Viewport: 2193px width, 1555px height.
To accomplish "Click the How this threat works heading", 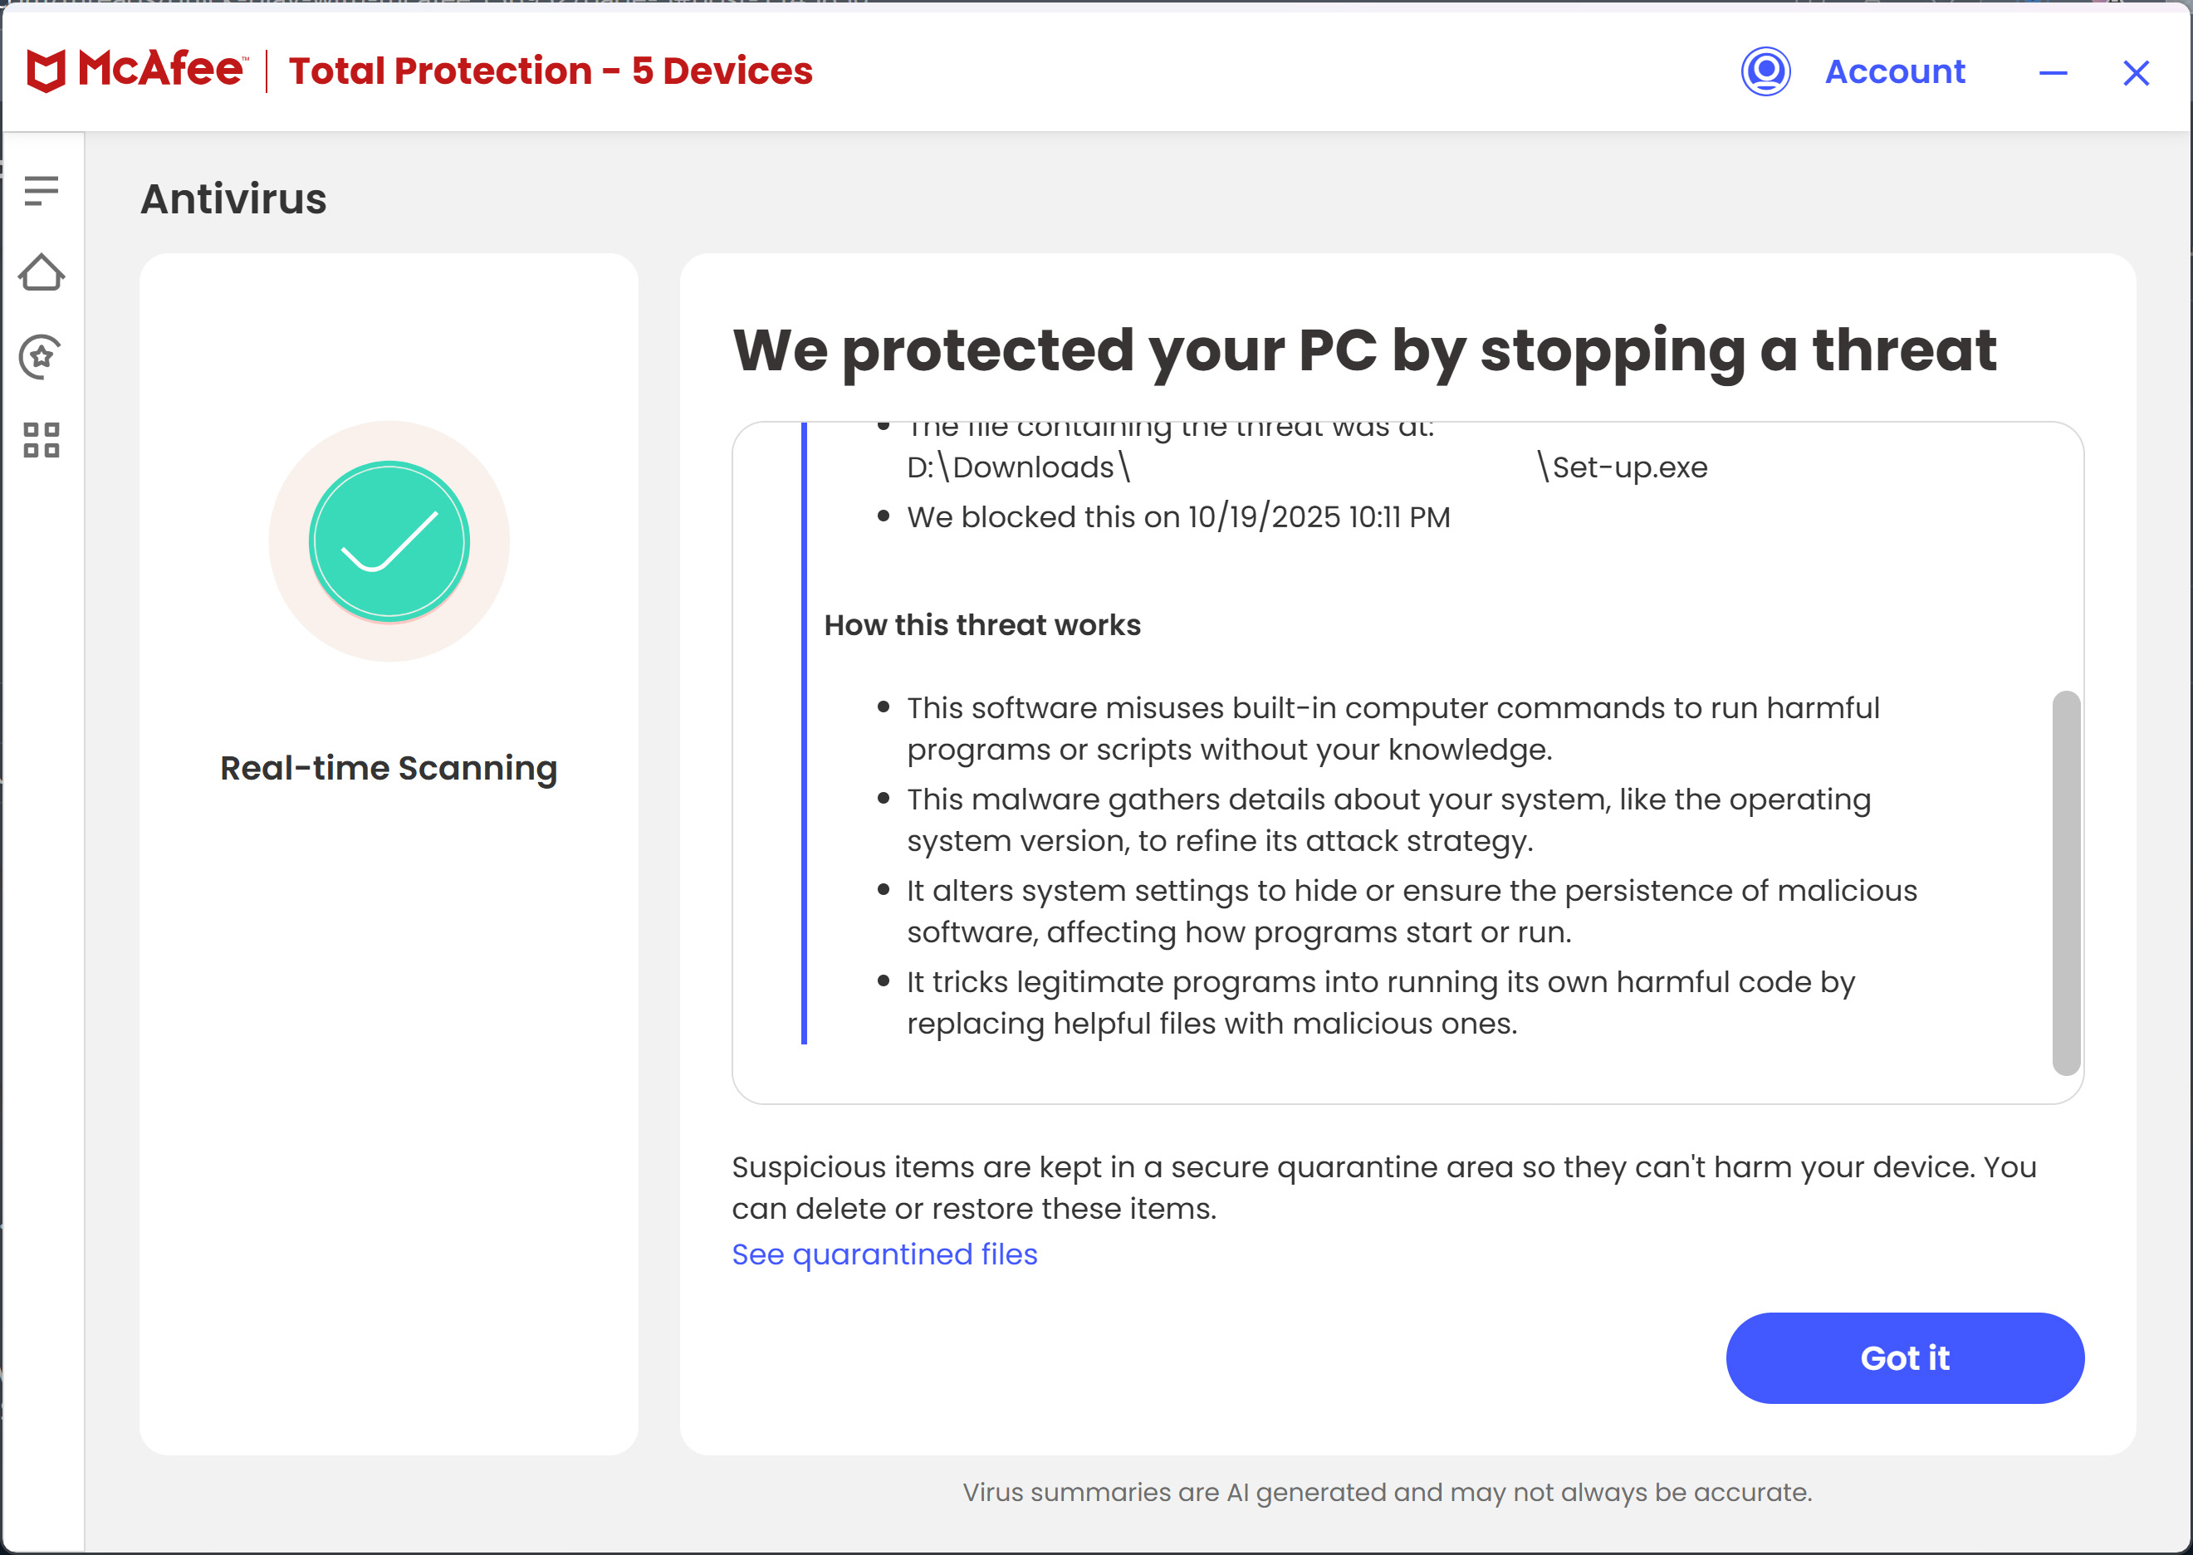I will click(981, 625).
